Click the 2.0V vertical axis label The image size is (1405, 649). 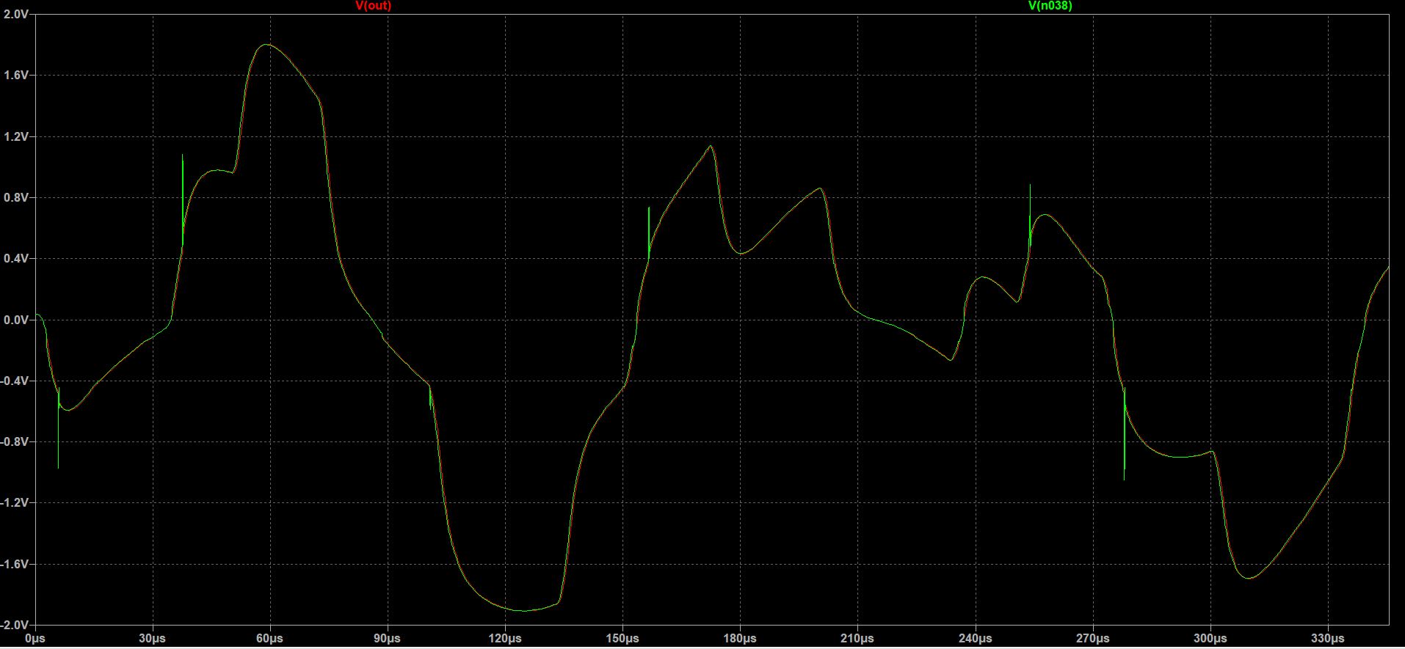pos(17,15)
